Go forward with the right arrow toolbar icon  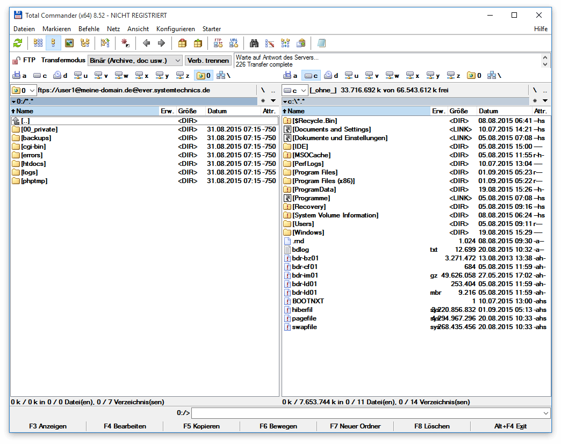161,43
